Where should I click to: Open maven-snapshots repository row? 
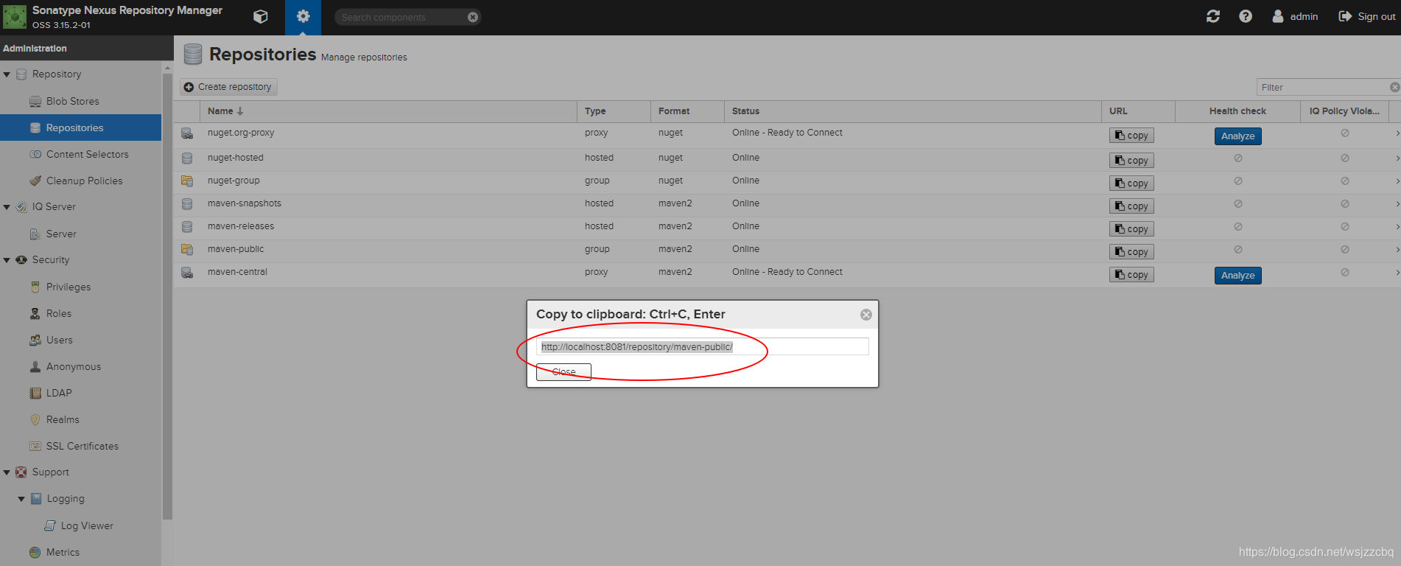click(x=787, y=206)
